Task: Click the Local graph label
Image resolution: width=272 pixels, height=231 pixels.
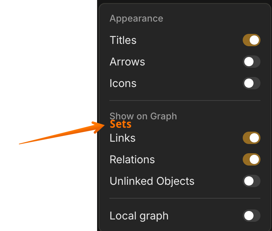Action: 139,216
